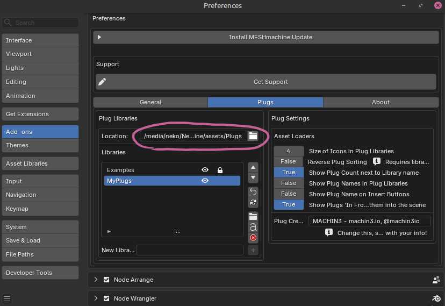The width and height of the screenshot is (445, 306).
Task: Click Blender logo icon on Node Wrangler row
Action: 436,298
